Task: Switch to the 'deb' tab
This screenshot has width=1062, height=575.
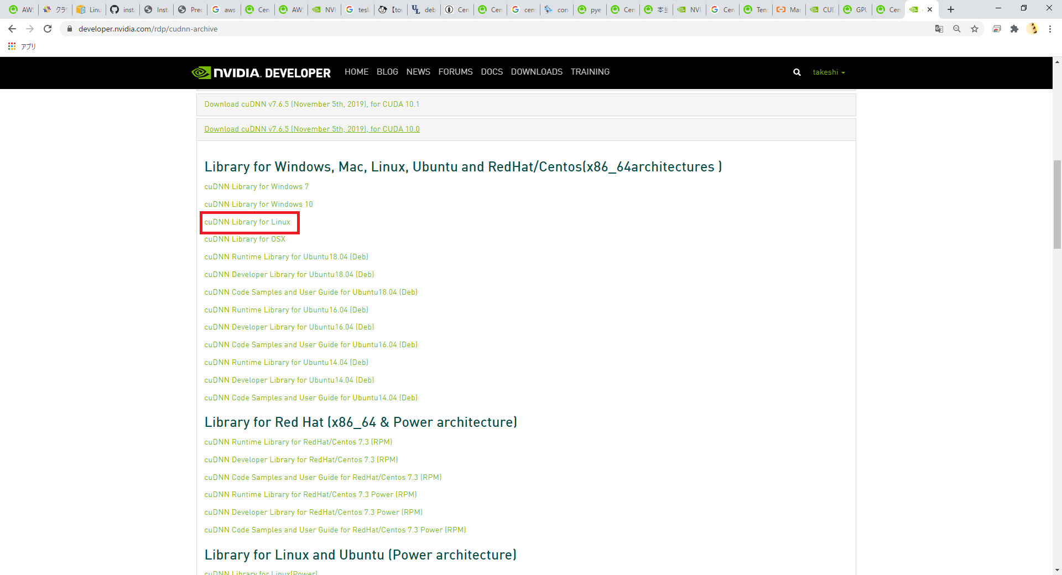Action: (424, 9)
